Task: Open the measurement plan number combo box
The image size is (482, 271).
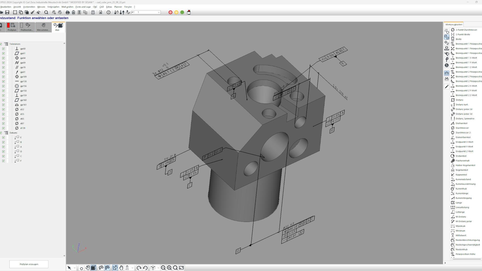Action: pos(158,12)
